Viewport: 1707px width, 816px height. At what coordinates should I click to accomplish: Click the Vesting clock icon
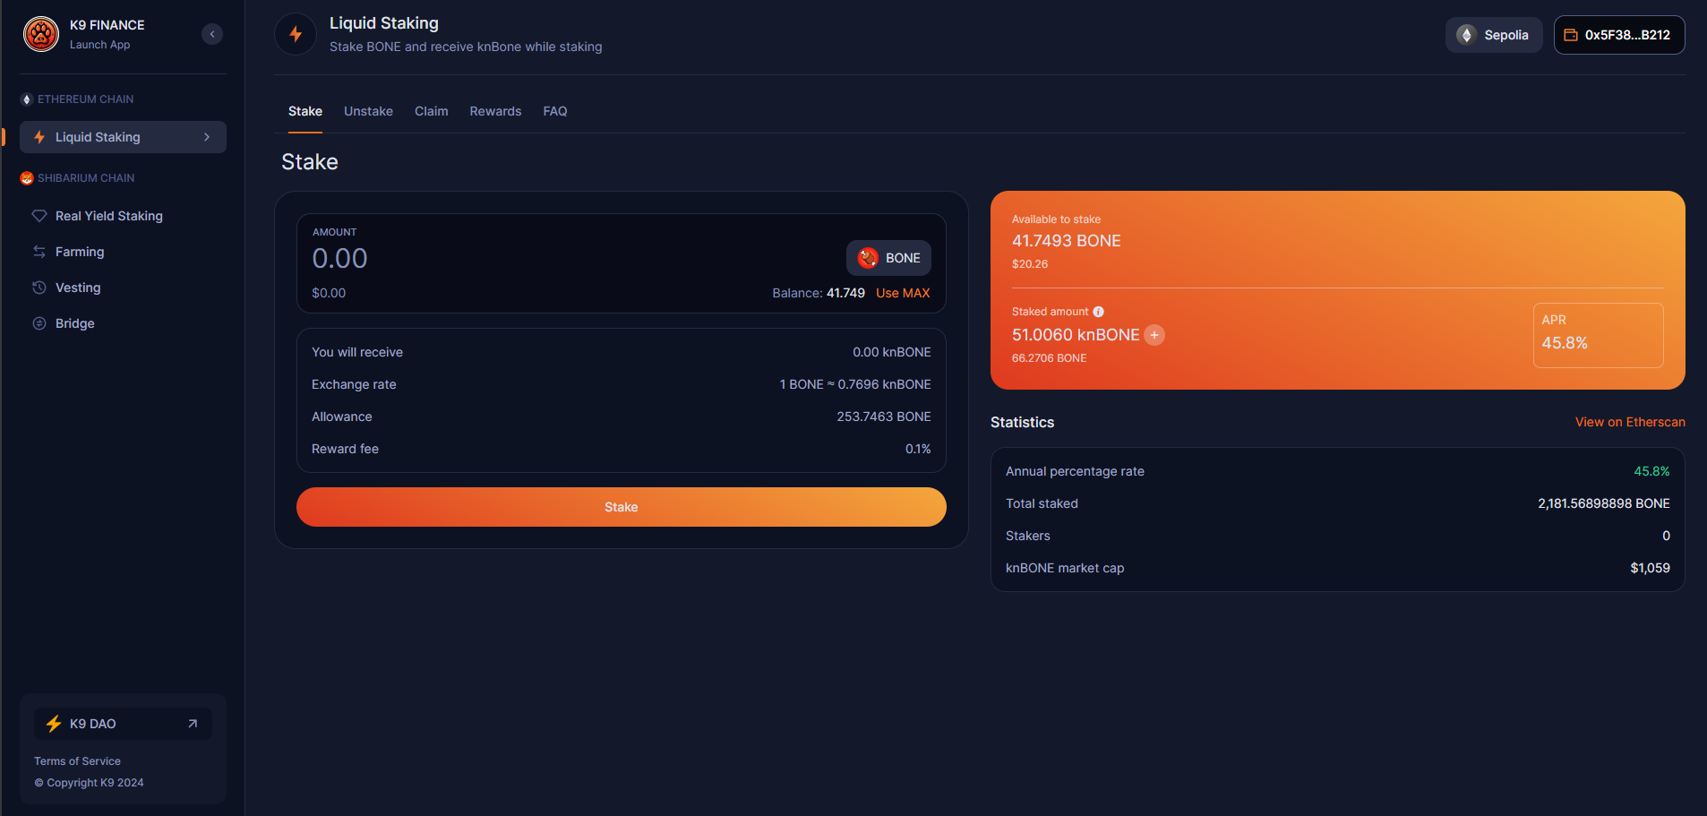pyautogui.click(x=39, y=288)
